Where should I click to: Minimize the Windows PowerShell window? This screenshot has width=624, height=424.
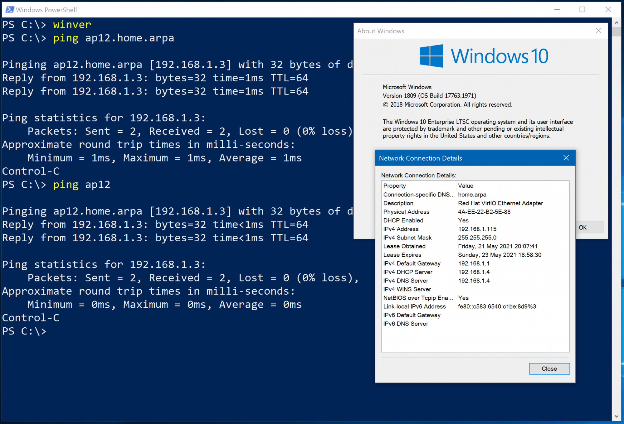click(557, 10)
